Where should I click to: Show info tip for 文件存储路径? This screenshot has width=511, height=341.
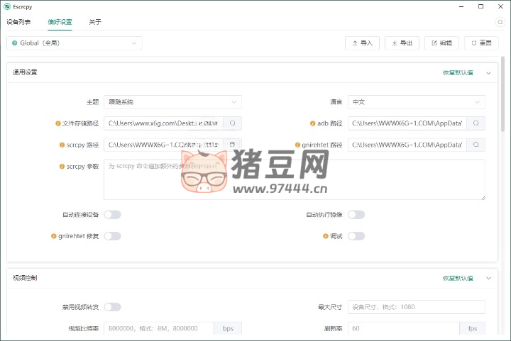pyautogui.click(x=58, y=123)
